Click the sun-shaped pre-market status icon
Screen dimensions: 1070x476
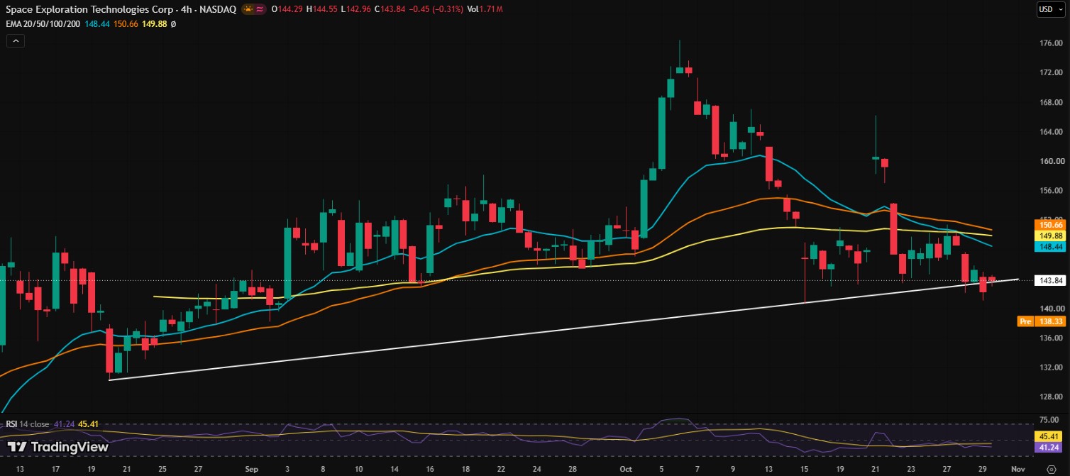pyautogui.click(x=248, y=9)
